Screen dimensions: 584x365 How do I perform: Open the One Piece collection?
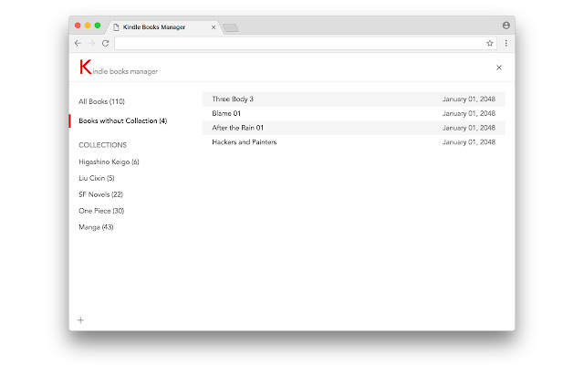pos(101,211)
